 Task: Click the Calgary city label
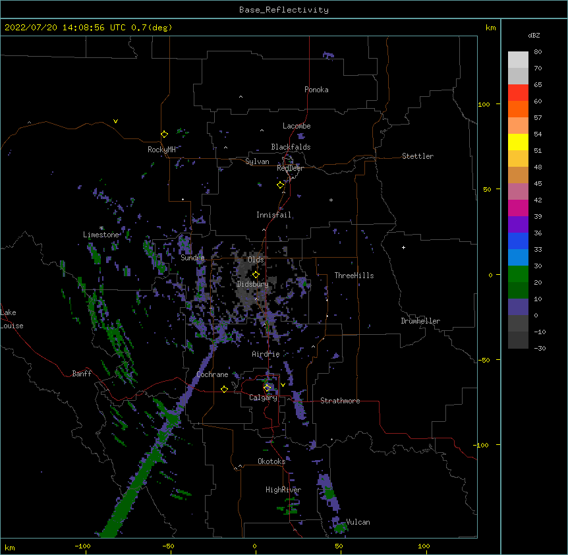[x=263, y=397]
